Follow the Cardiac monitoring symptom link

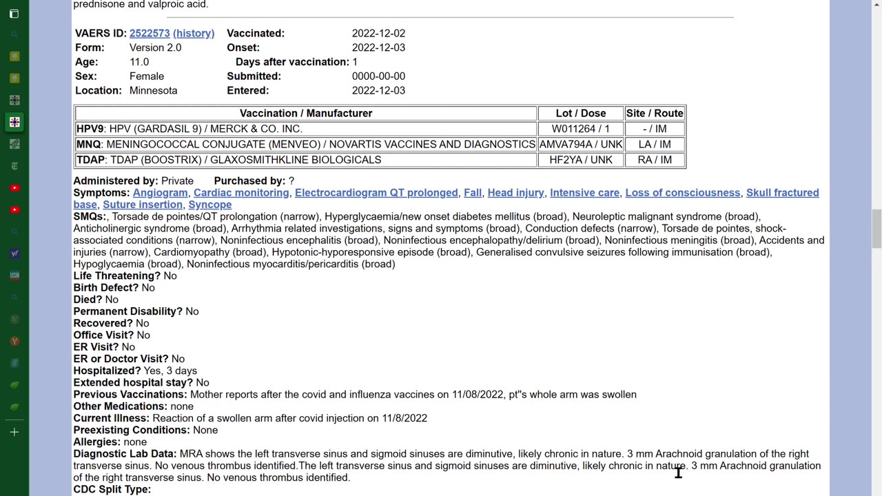241,193
